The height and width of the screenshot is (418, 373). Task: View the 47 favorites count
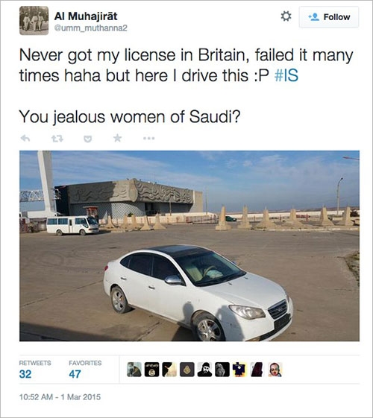coord(75,374)
